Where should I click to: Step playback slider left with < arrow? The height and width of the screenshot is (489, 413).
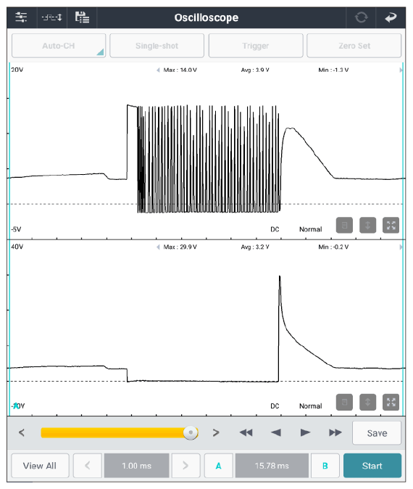22,432
